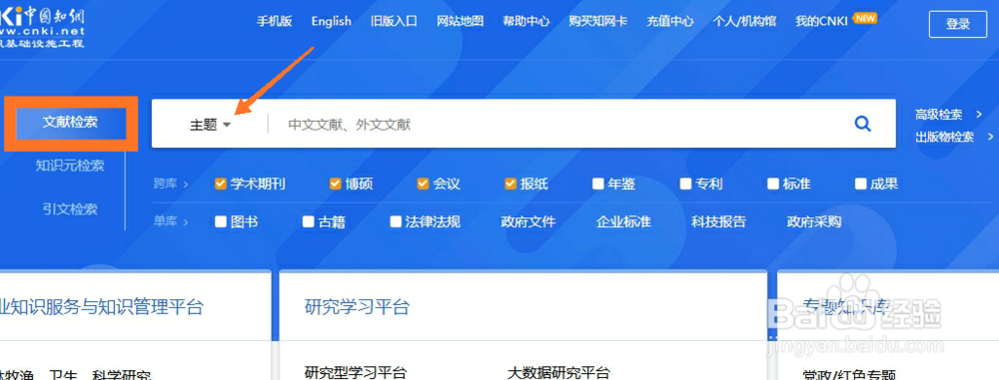Viewport: 999px width, 380px height.
Task: Open the 研究学习平台 heading
Action: (x=357, y=307)
